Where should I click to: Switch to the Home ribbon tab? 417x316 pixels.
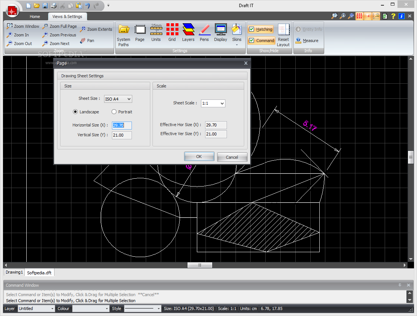[35, 17]
